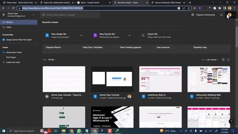This screenshot has width=238, height=134.
Task: Switch to Figma Downloads browser tab
Action: 168,3
